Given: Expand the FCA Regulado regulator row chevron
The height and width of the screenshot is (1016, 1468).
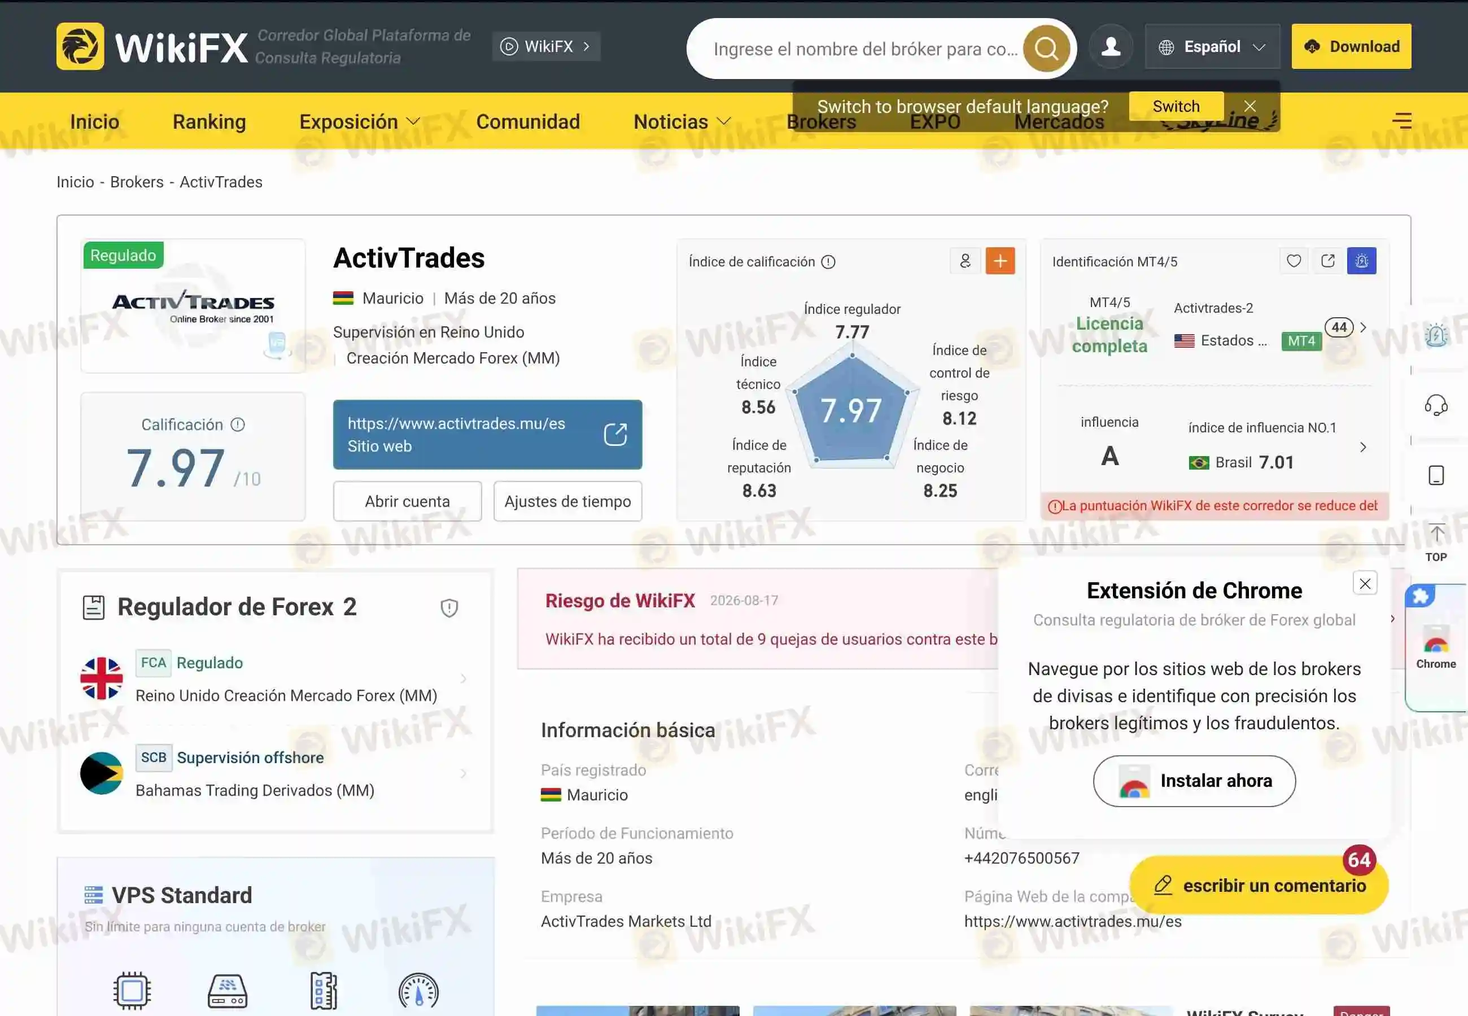Looking at the screenshot, I should pyautogui.click(x=464, y=678).
